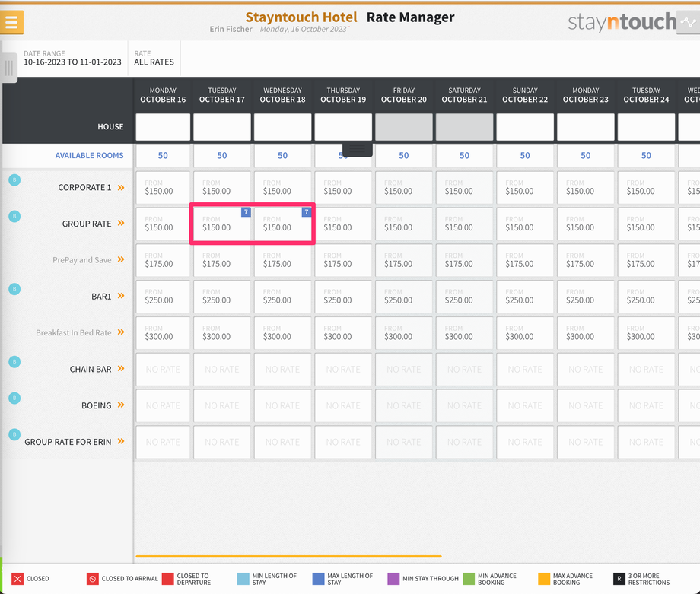Open the DATE RANGE filter
The image size is (700, 594).
[x=72, y=58]
